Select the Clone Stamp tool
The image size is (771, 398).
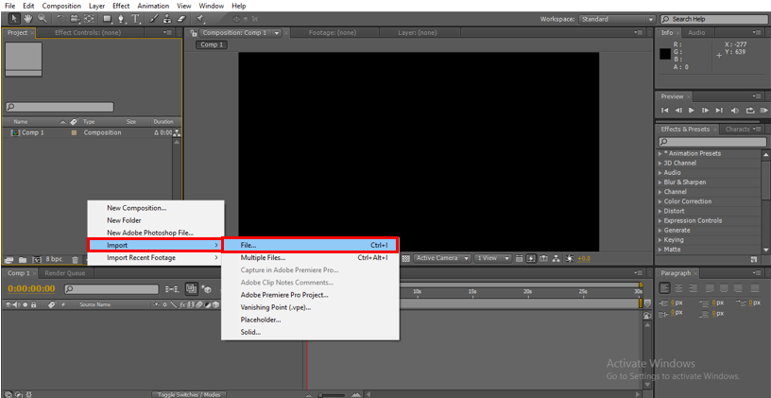click(x=167, y=19)
